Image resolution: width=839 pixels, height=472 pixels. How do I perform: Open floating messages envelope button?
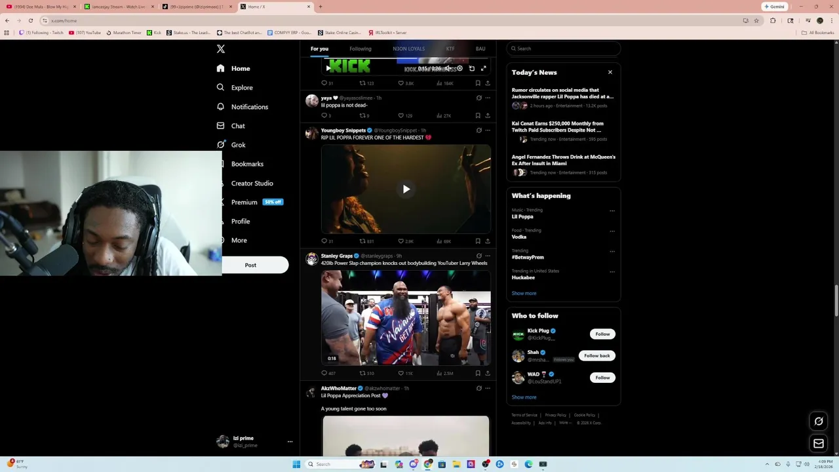tap(819, 444)
